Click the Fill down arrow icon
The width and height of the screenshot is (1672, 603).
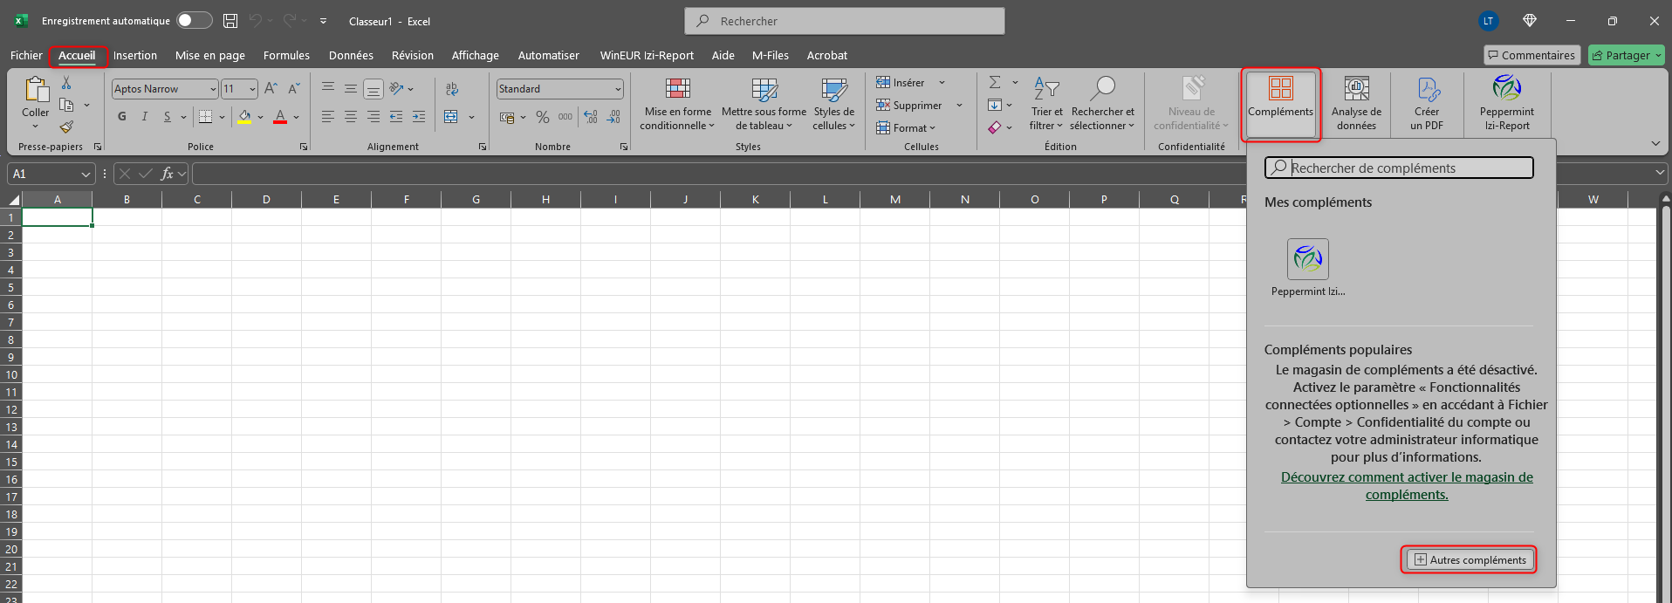click(x=995, y=105)
